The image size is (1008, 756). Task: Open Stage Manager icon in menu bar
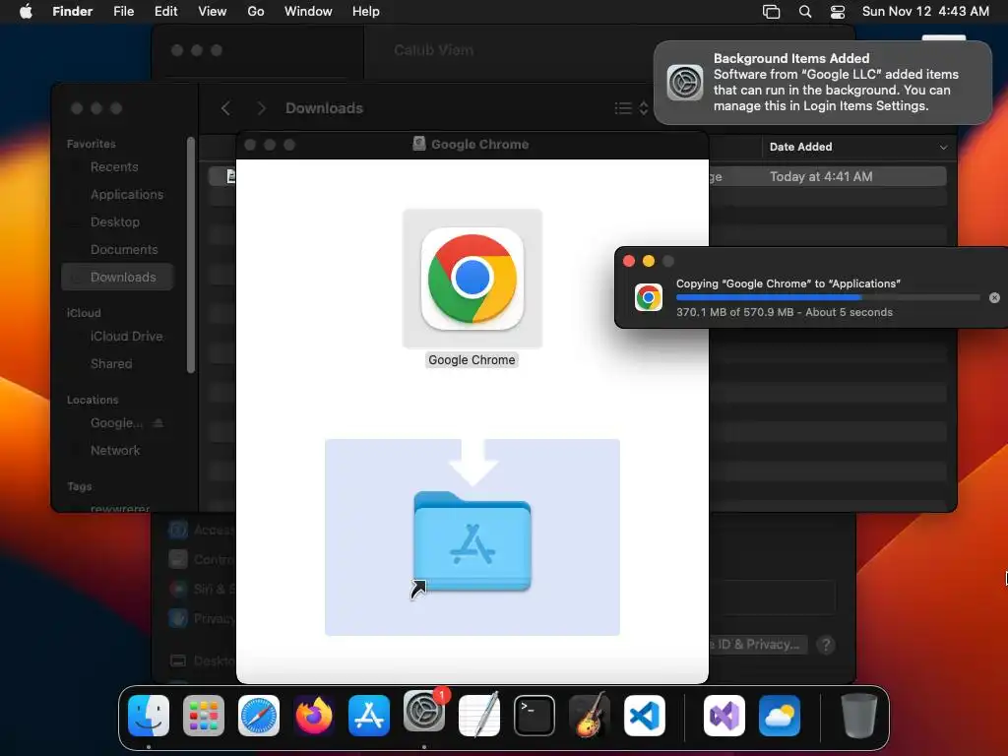coord(771,12)
